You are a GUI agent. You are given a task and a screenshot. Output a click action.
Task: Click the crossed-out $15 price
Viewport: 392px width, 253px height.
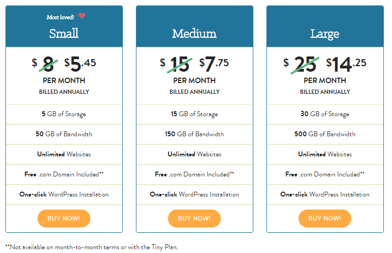pyautogui.click(x=176, y=64)
